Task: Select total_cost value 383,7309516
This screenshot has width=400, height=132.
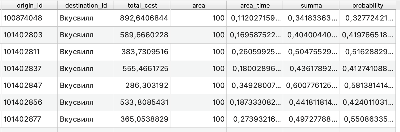Action: coord(142,52)
